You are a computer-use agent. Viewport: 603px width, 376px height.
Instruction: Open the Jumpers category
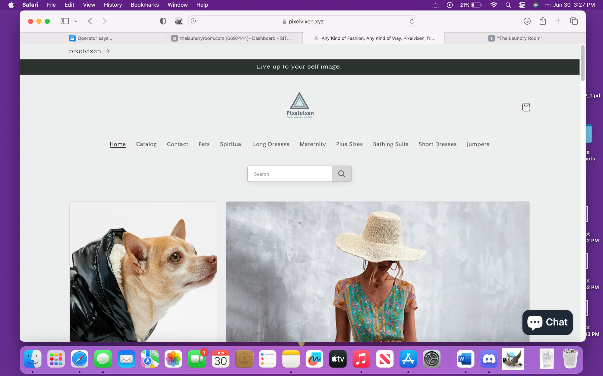[478, 144]
